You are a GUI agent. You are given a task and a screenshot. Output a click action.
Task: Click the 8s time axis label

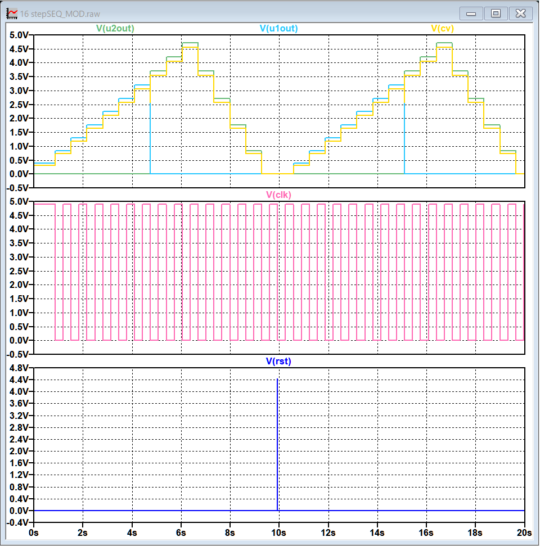230,533
